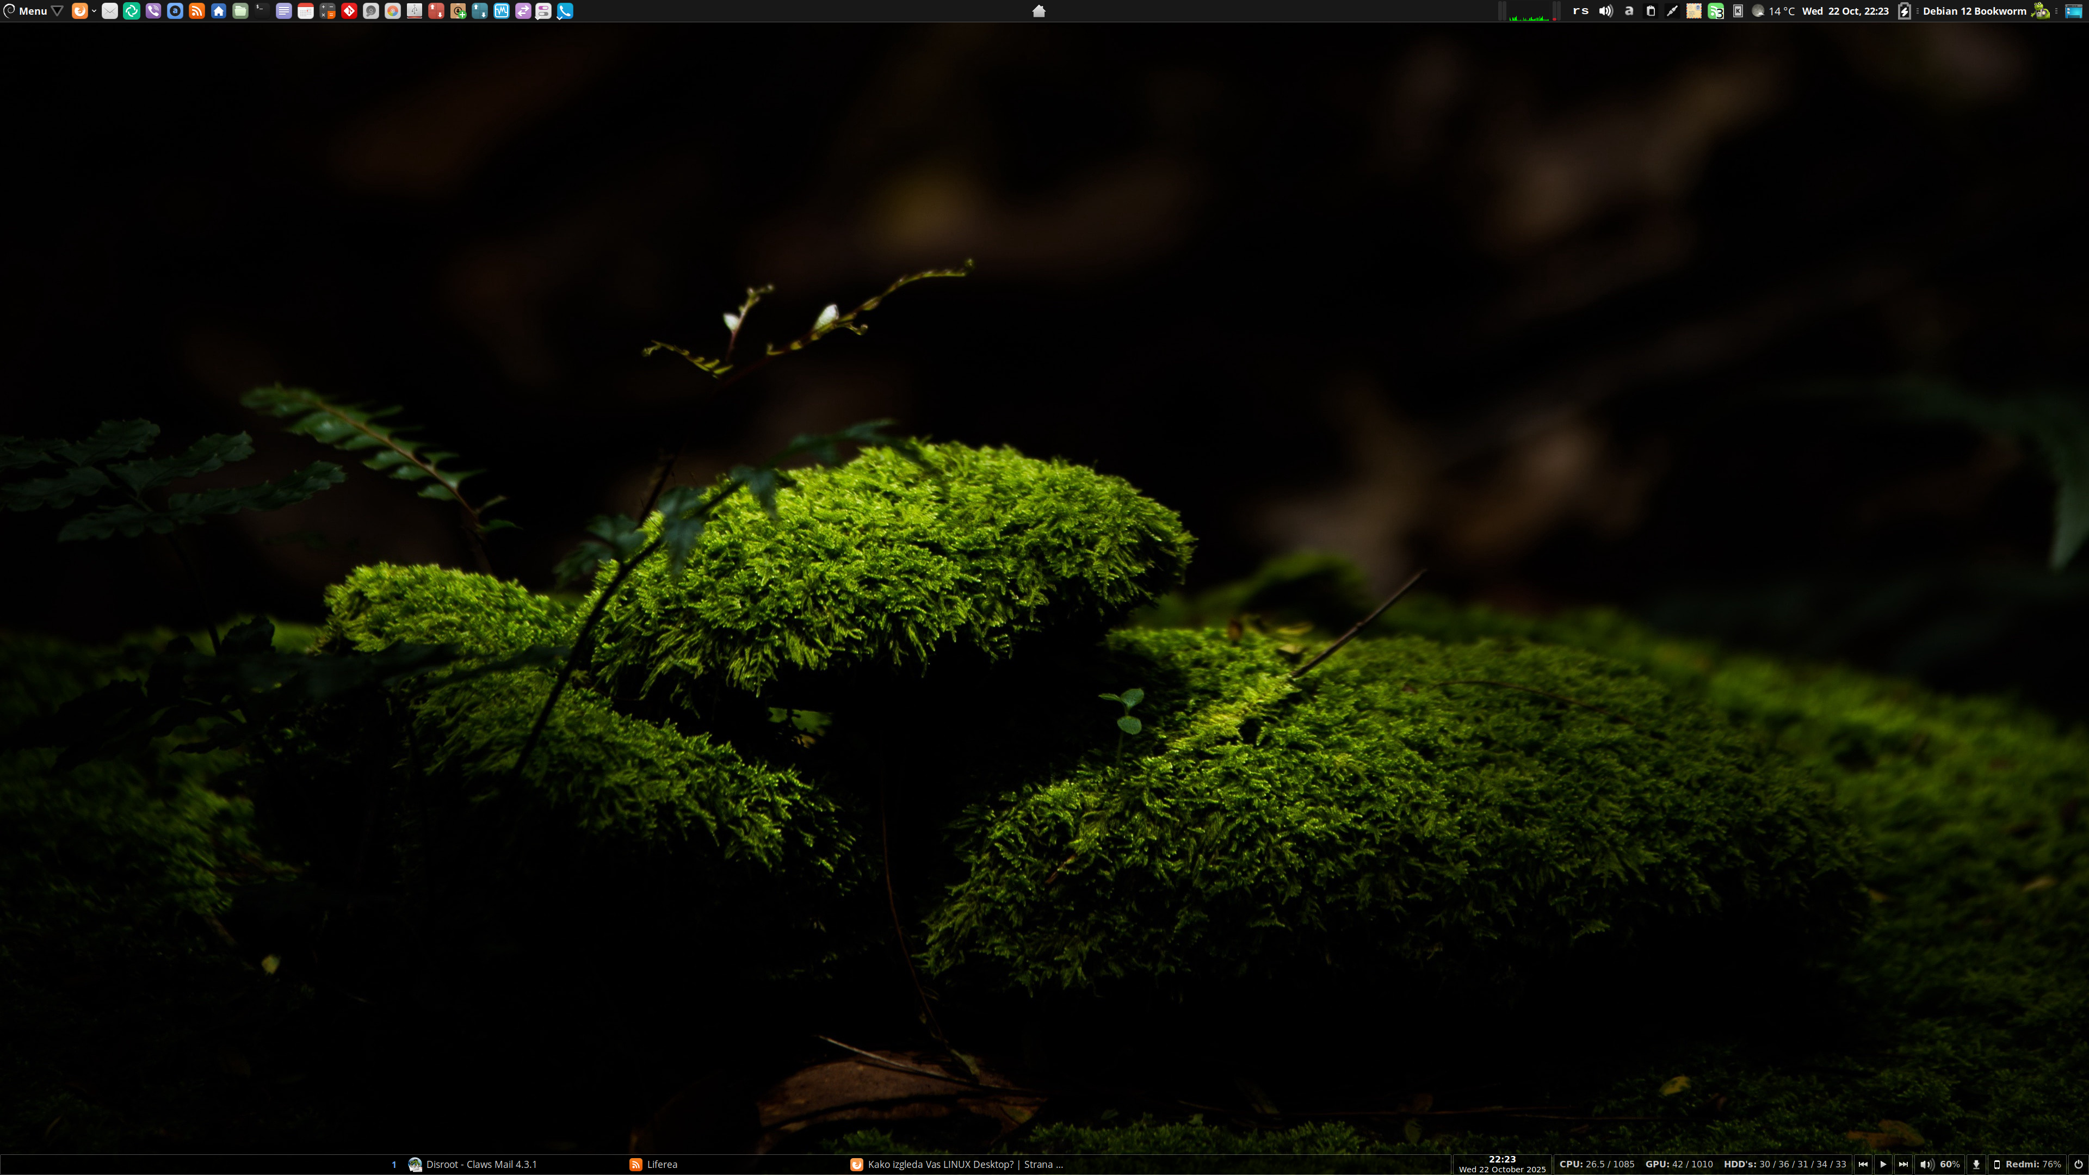Open the terminal emulator launcher

[262, 11]
